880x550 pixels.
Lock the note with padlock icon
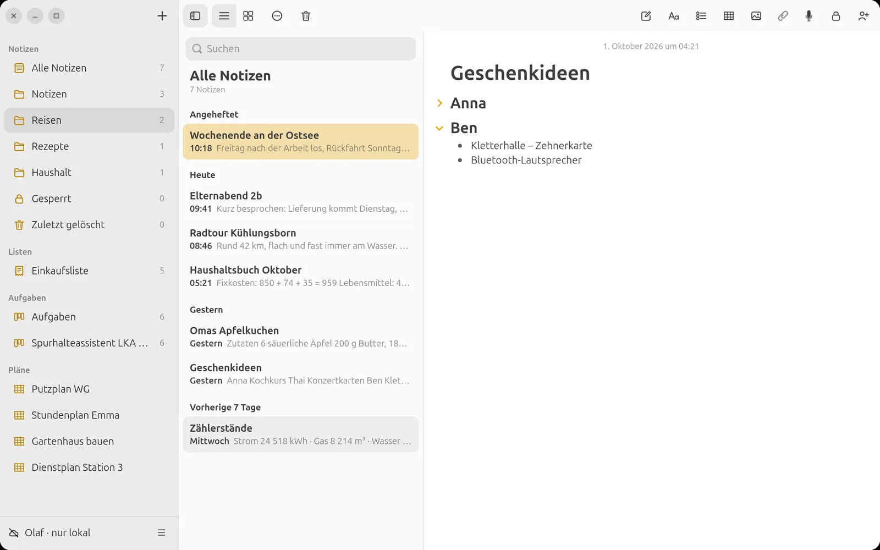(x=836, y=16)
